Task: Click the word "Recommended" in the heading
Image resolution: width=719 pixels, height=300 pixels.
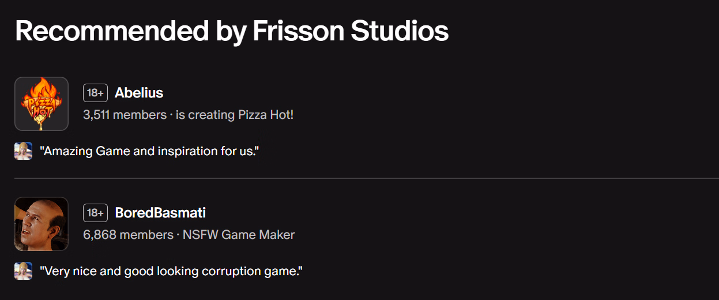Action: 112,31
